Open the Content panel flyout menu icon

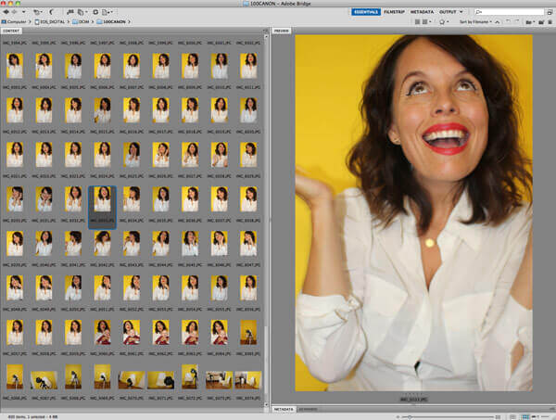click(x=266, y=31)
